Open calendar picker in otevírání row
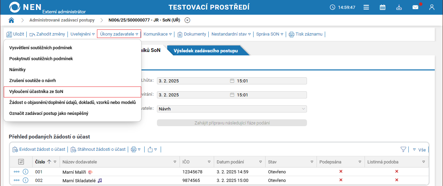 click(232, 95)
